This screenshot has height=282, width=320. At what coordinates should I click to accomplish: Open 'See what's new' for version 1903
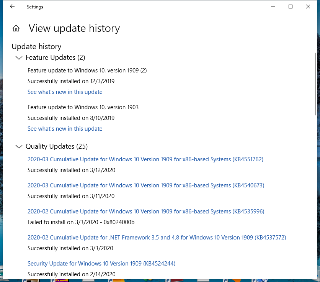tap(65, 129)
